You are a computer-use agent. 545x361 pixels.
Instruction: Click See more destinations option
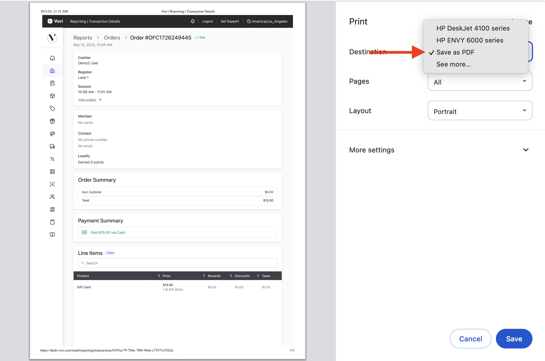point(453,64)
